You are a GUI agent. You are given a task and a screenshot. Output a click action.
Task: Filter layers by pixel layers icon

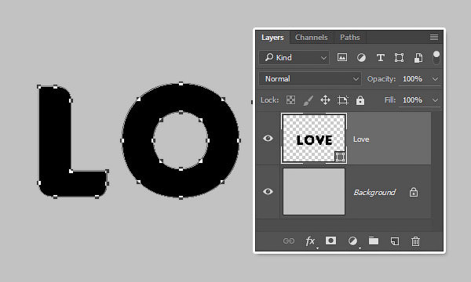pos(342,57)
